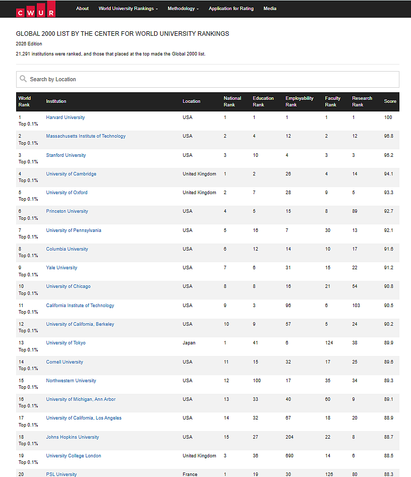The height and width of the screenshot is (477, 411).
Task: Open University of Tokyo link
Action: pyautogui.click(x=66, y=343)
